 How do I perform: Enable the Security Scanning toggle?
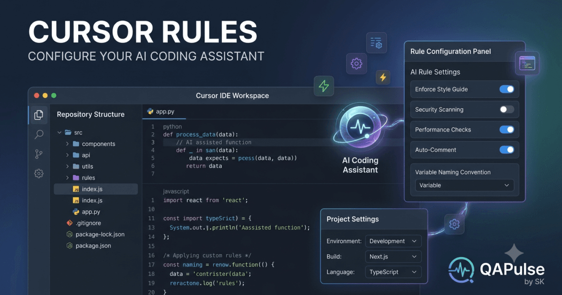click(x=507, y=109)
